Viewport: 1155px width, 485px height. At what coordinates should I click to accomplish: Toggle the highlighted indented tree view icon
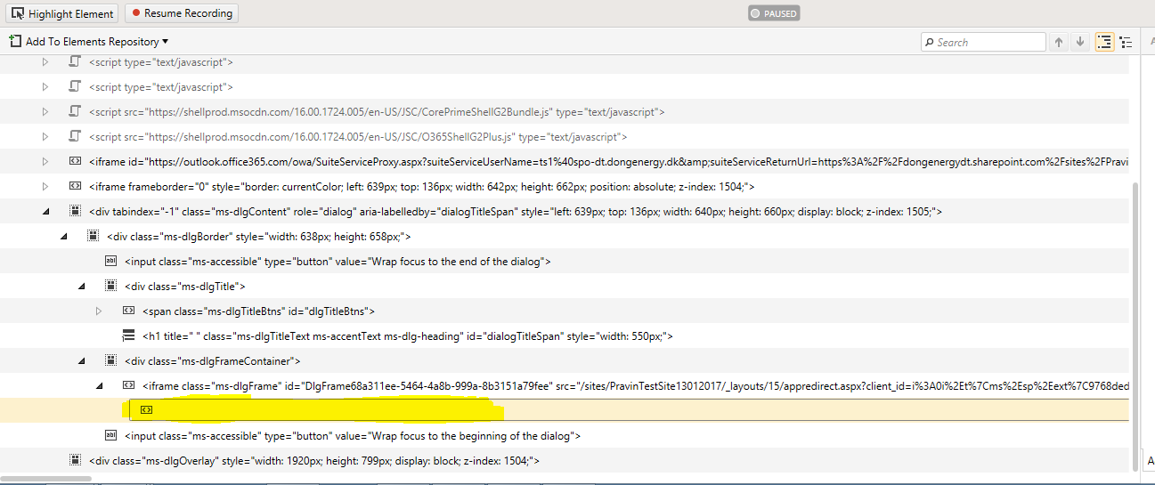click(x=1104, y=42)
